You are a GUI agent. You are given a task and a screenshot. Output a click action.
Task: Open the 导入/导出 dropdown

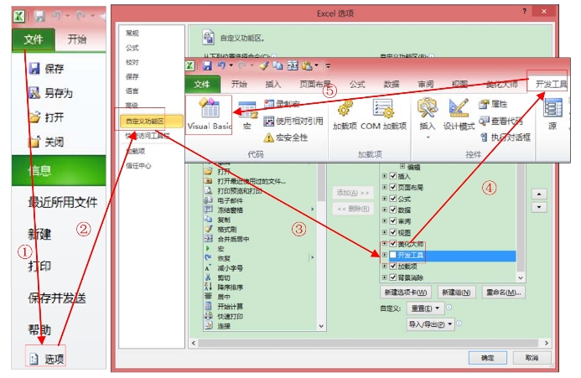click(430, 324)
